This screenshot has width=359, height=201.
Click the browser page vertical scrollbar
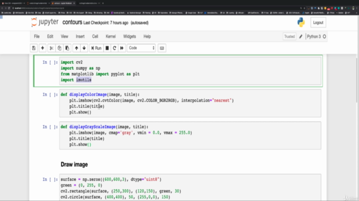[357, 80]
